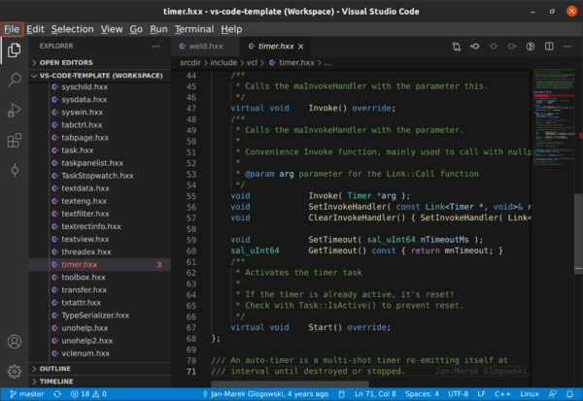The height and width of the screenshot is (401, 583).
Task: Open editor More Actions ellipsis
Action: [567, 47]
